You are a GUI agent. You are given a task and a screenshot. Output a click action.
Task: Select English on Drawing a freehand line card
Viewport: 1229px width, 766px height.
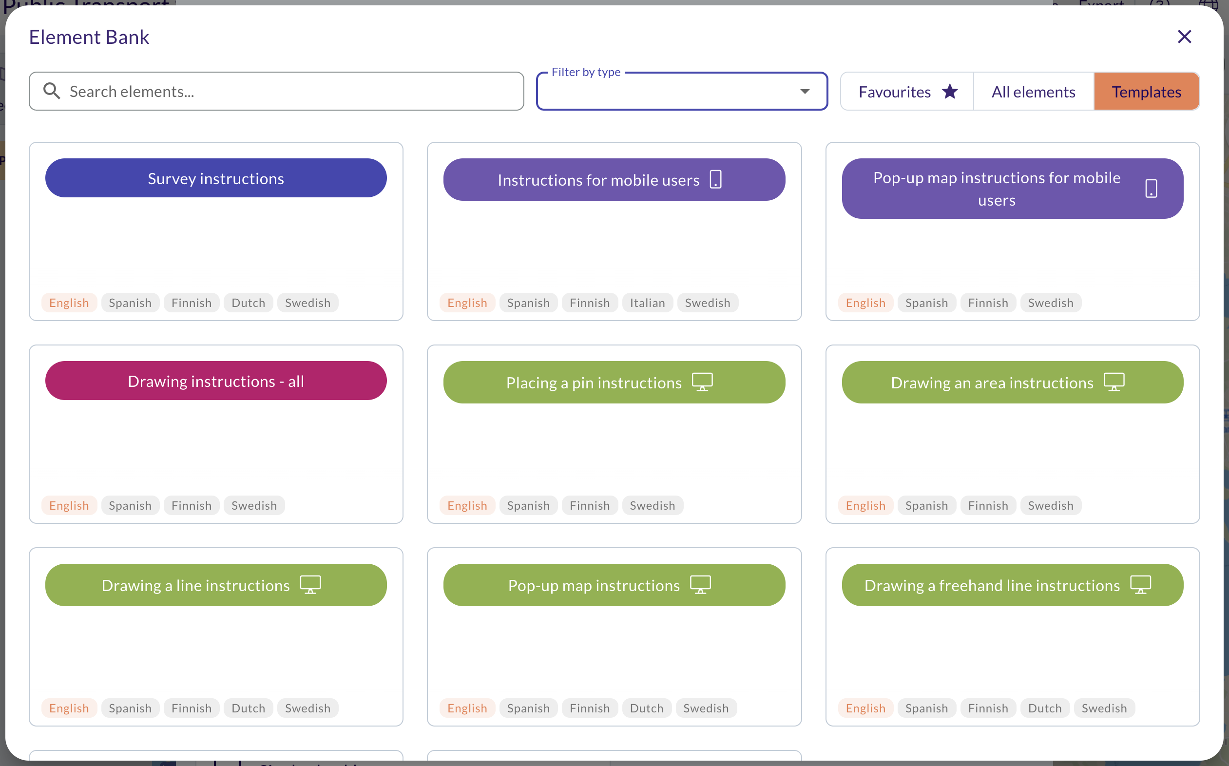click(865, 708)
